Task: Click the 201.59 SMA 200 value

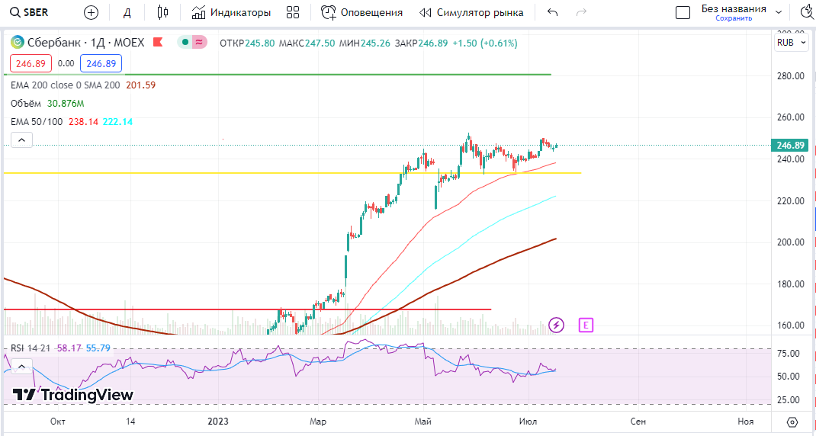Action: 140,85
